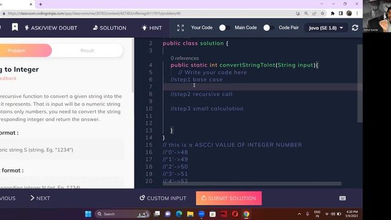Click the comment line //'0'->48
This screenshot has width=391, height=220.
pyautogui.click(x=175, y=152)
